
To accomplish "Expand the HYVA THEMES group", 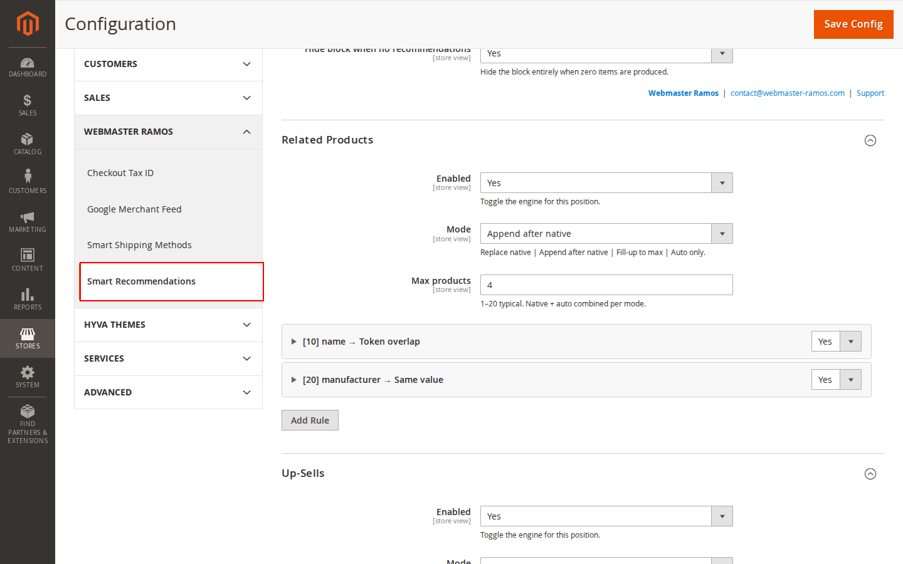I will [x=168, y=325].
